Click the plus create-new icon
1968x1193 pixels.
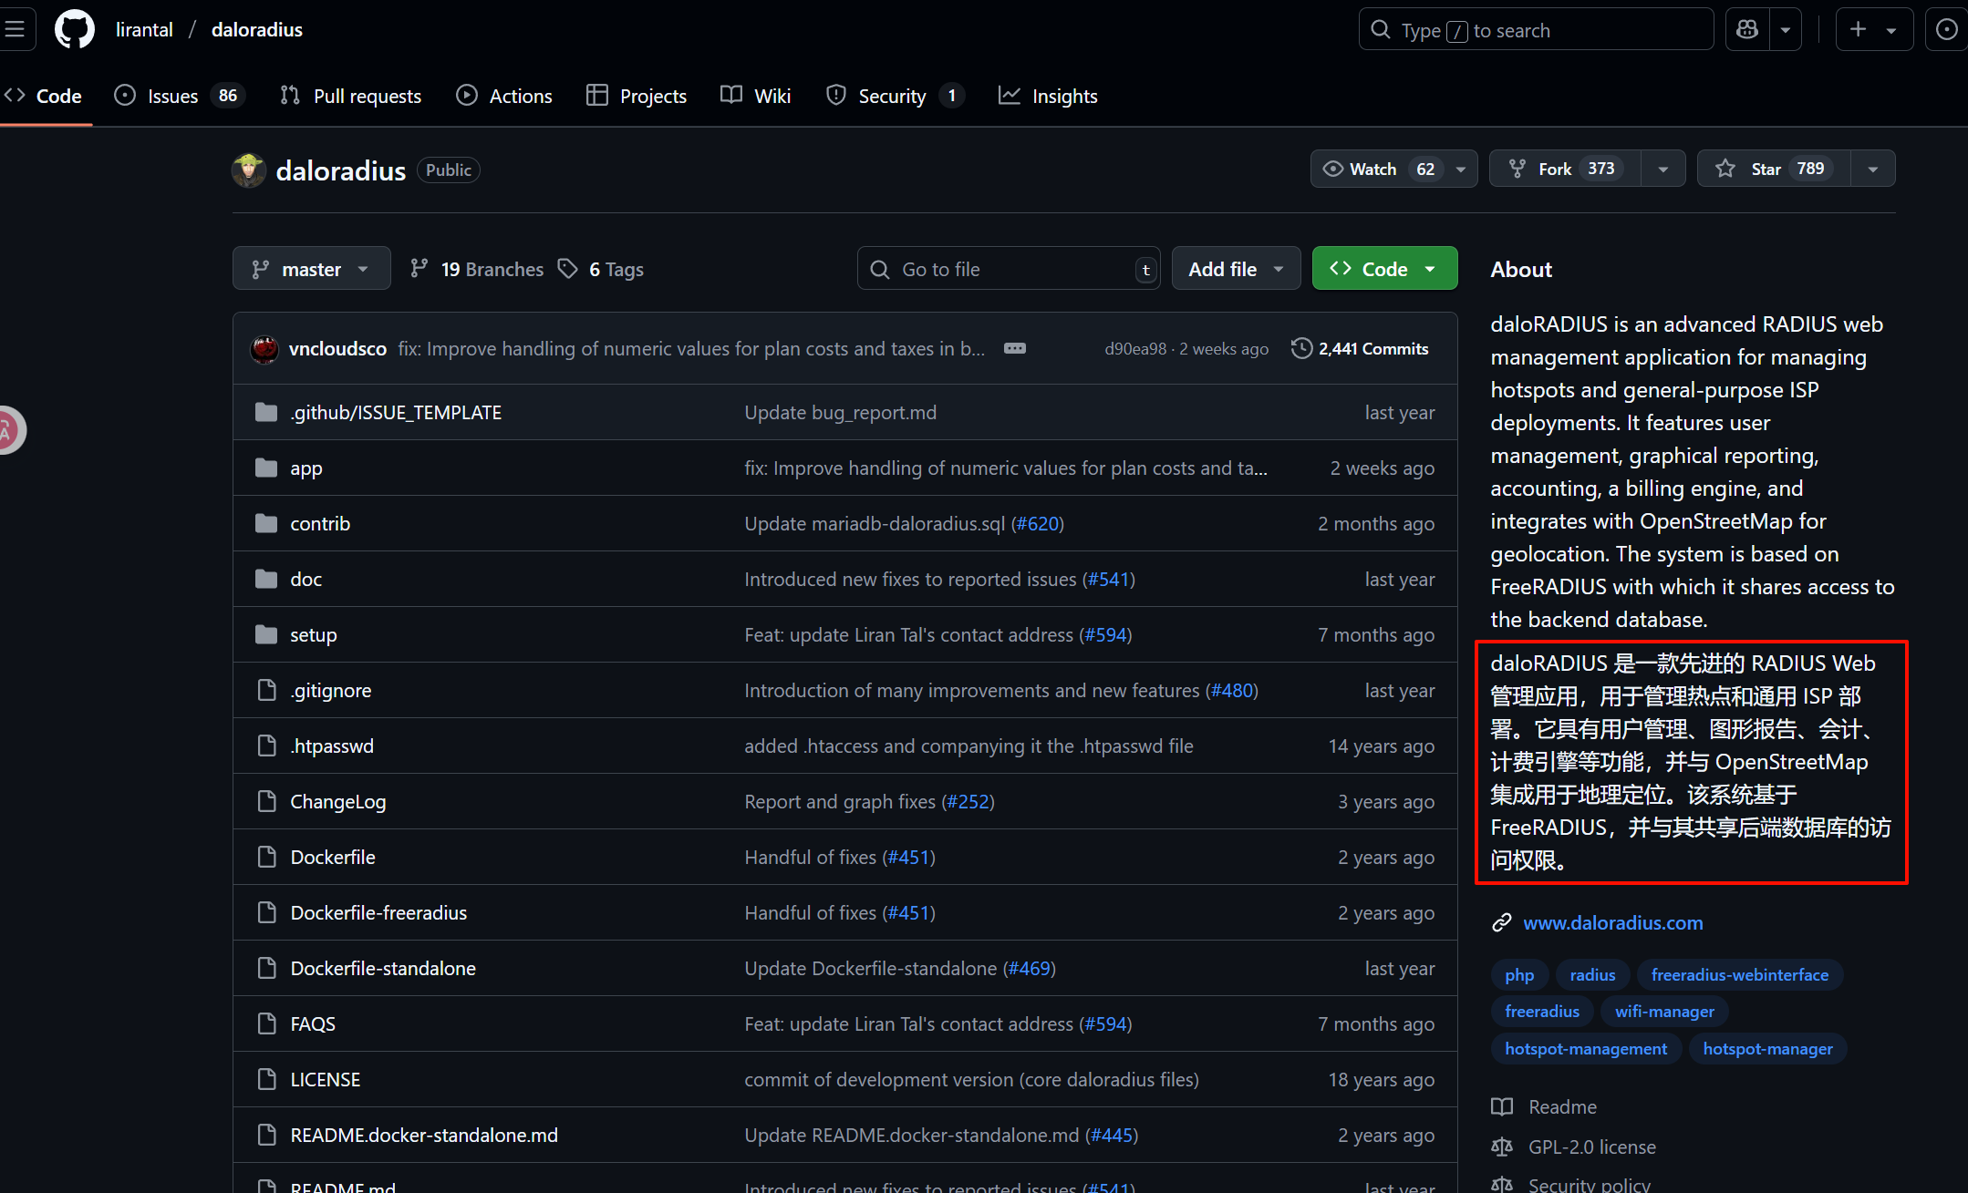pyautogui.click(x=1858, y=30)
